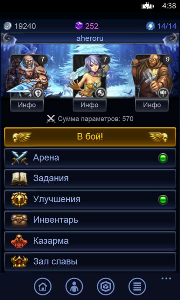Tap the silver coin icon beside 19240

click(x=8, y=26)
